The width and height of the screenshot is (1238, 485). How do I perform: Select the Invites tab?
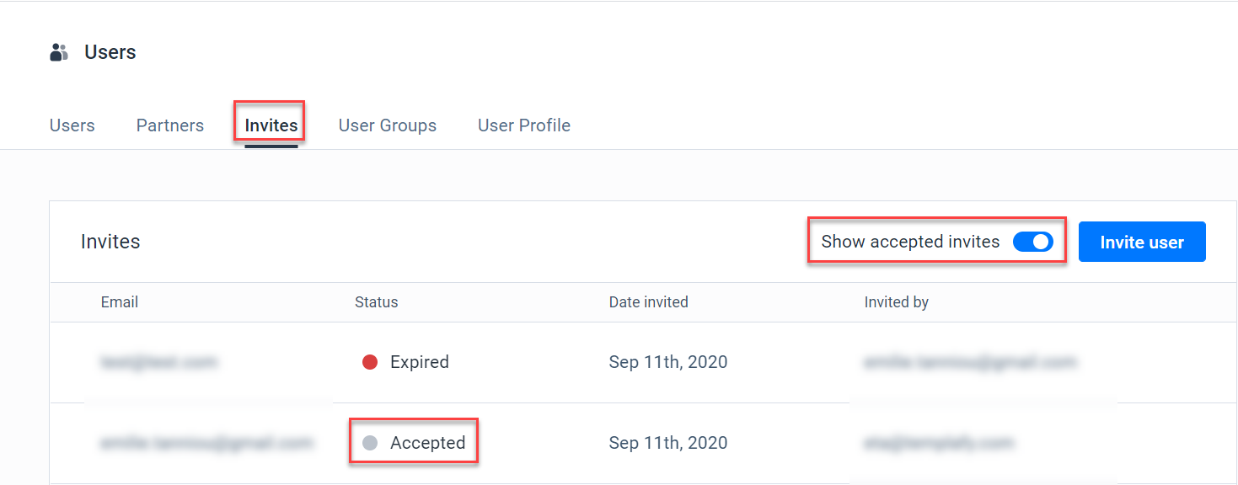(x=269, y=123)
